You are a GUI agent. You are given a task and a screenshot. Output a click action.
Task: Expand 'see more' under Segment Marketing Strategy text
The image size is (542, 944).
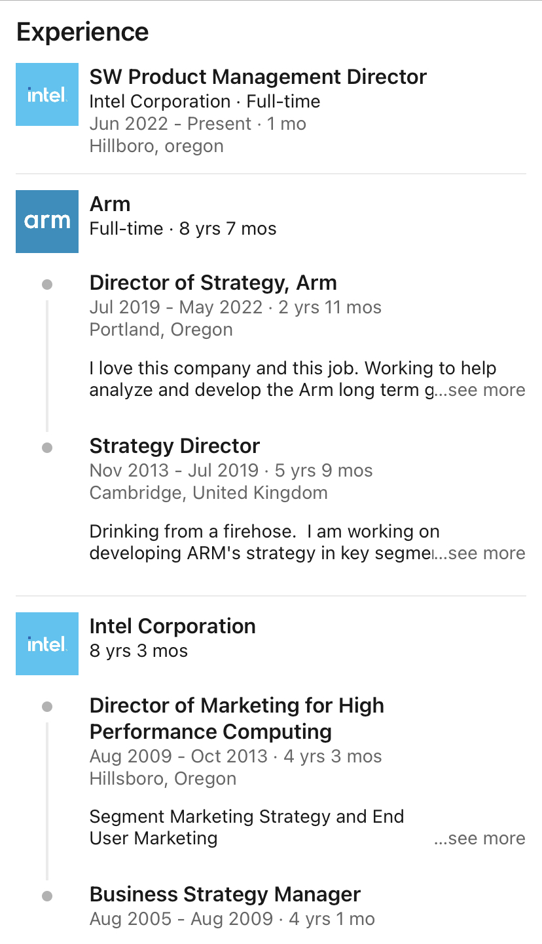pyautogui.click(x=480, y=838)
